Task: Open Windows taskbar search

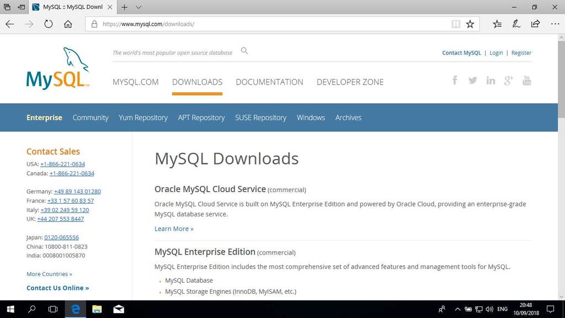Action: coord(31,309)
